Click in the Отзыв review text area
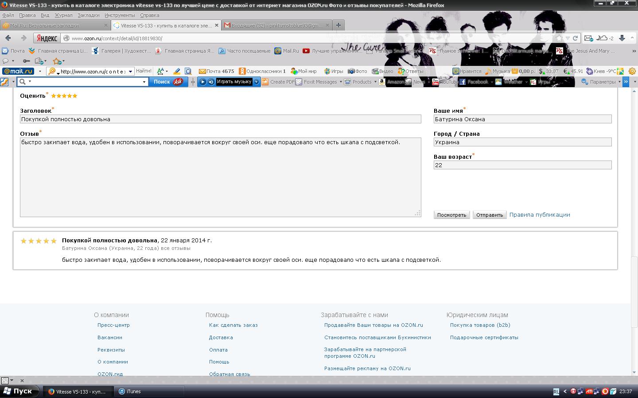The width and height of the screenshot is (638, 398). (221, 177)
